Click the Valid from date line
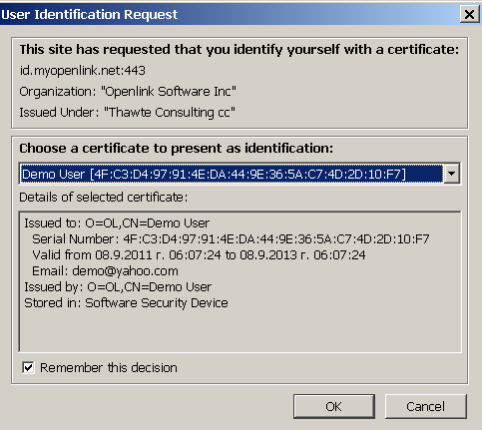This screenshot has height=430, width=482. pos(199,255)
